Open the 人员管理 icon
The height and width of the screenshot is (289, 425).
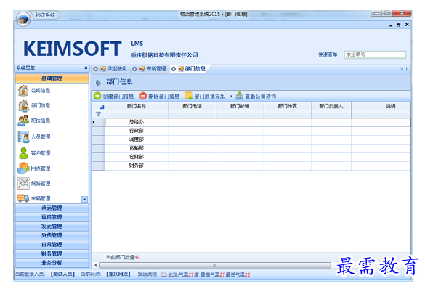pos(23,137)
